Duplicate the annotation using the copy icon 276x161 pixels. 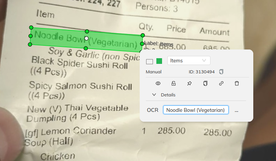point(205,83)
